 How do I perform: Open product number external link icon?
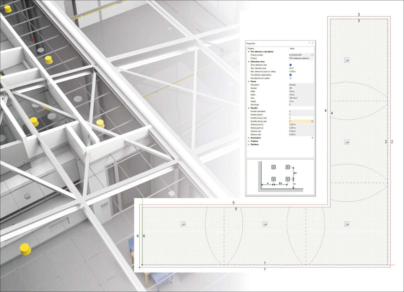click(x=312, y=55)
